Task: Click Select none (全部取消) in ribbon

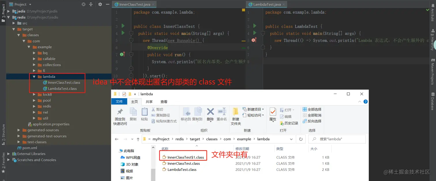Action: (312, 115)
